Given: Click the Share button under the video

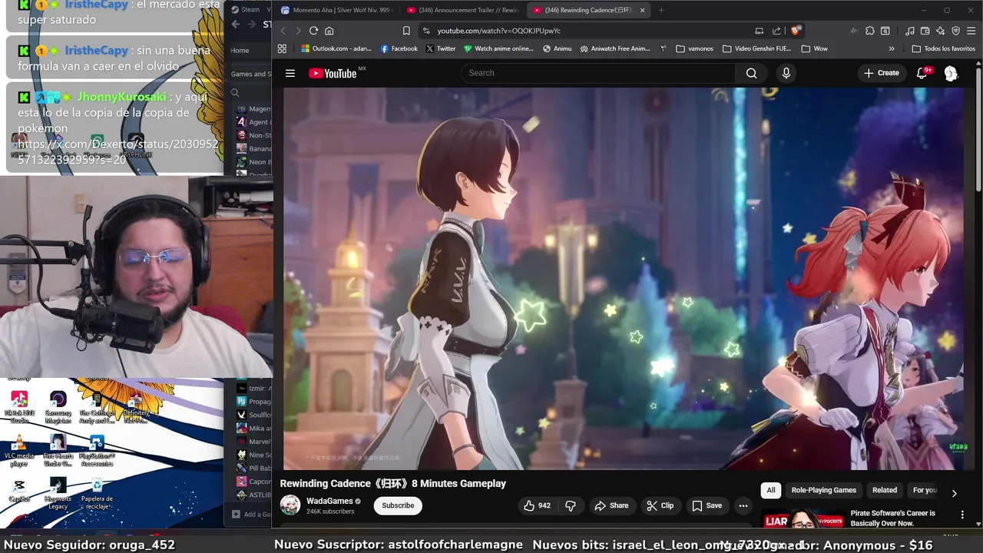Looking at the screenshot, I should [x=611, y=505].
